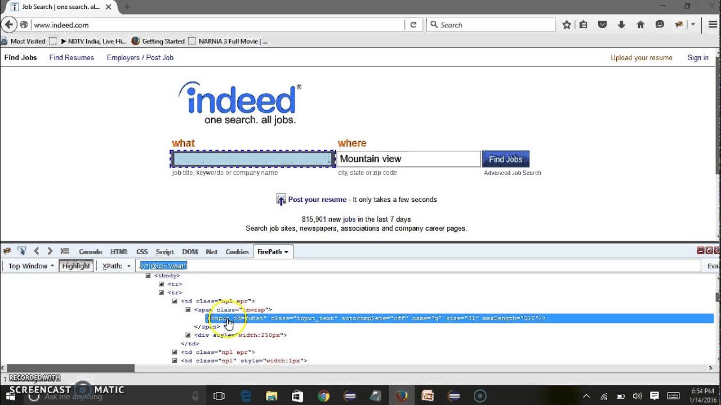721x405 pixels.
Task: Click Firebug panel back arrow
Action: (x=36, y=251)
